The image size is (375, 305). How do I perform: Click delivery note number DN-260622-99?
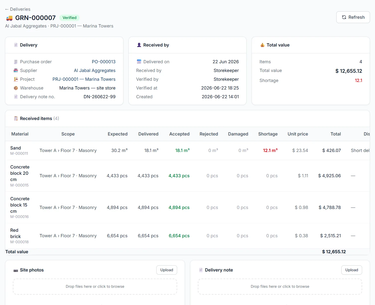tap(99, 97)
